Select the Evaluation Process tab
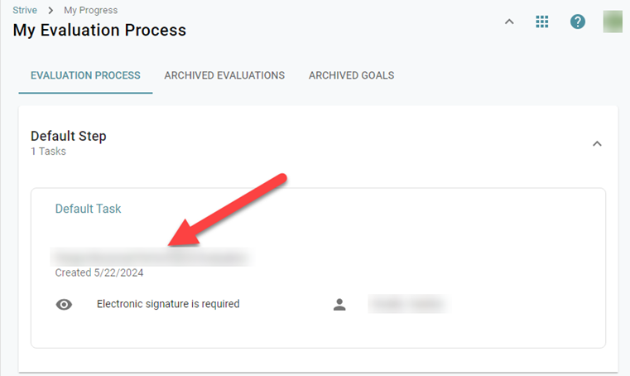The height and width of the screenshot is (376, 630). [85, 75]
